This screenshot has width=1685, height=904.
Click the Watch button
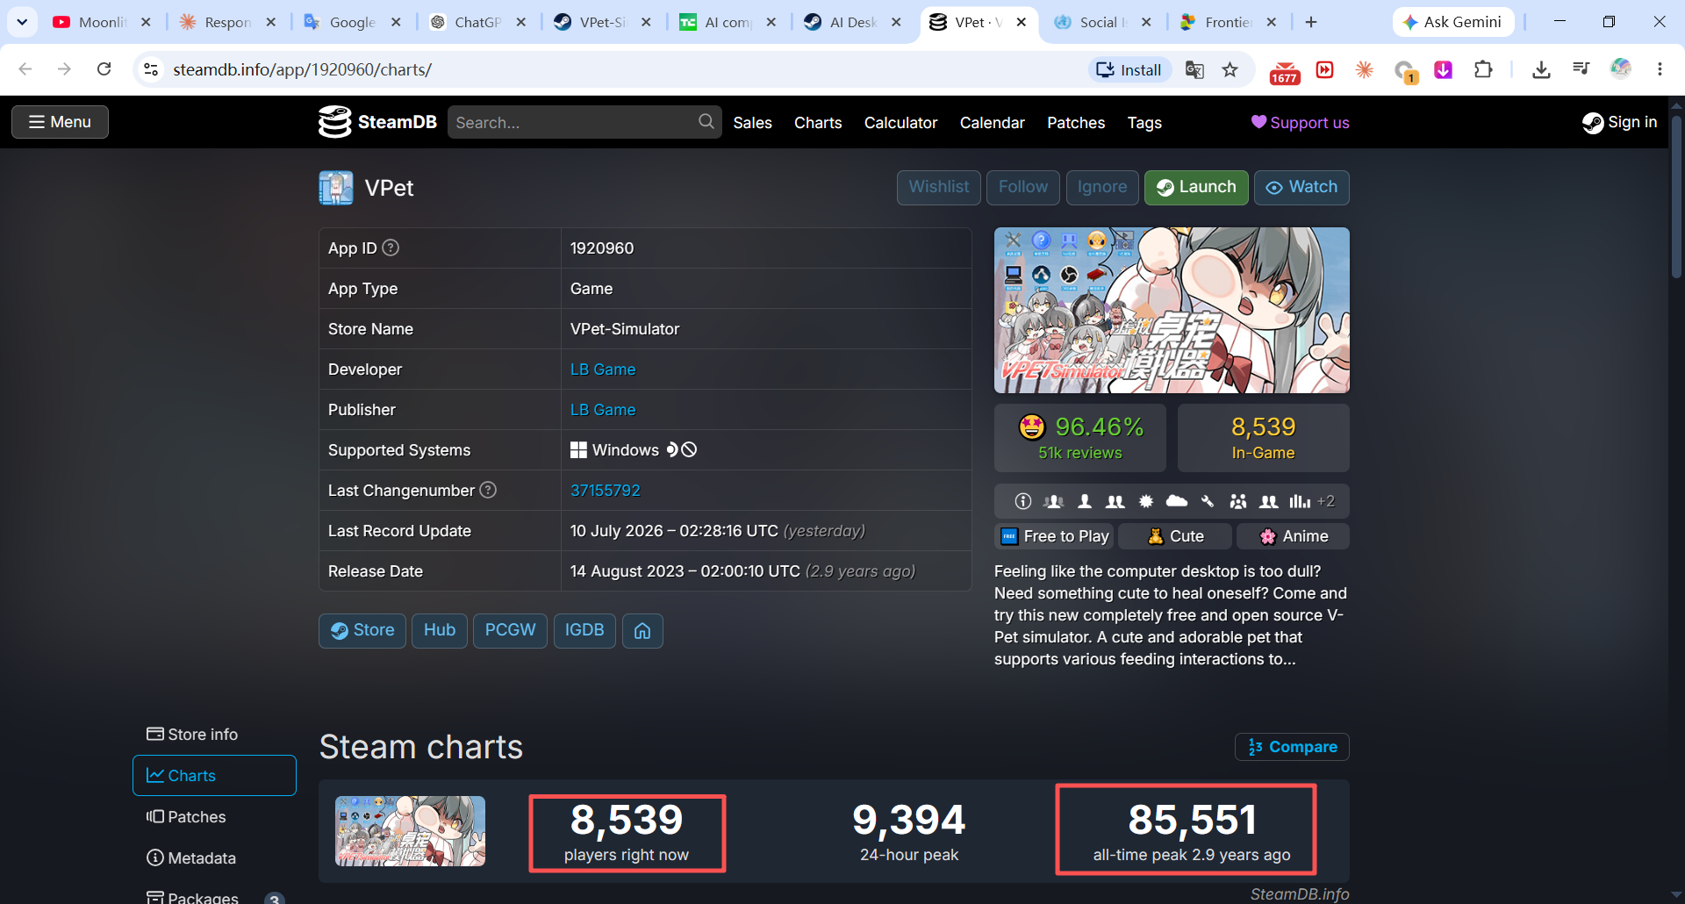pyautogui.click(x=1301, y=187)
